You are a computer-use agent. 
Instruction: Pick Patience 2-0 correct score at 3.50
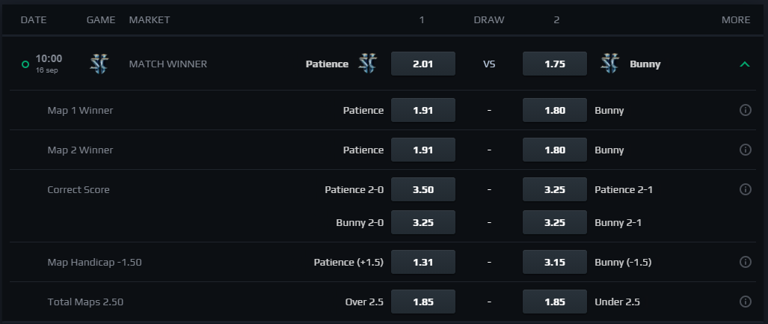pos(423,189)
